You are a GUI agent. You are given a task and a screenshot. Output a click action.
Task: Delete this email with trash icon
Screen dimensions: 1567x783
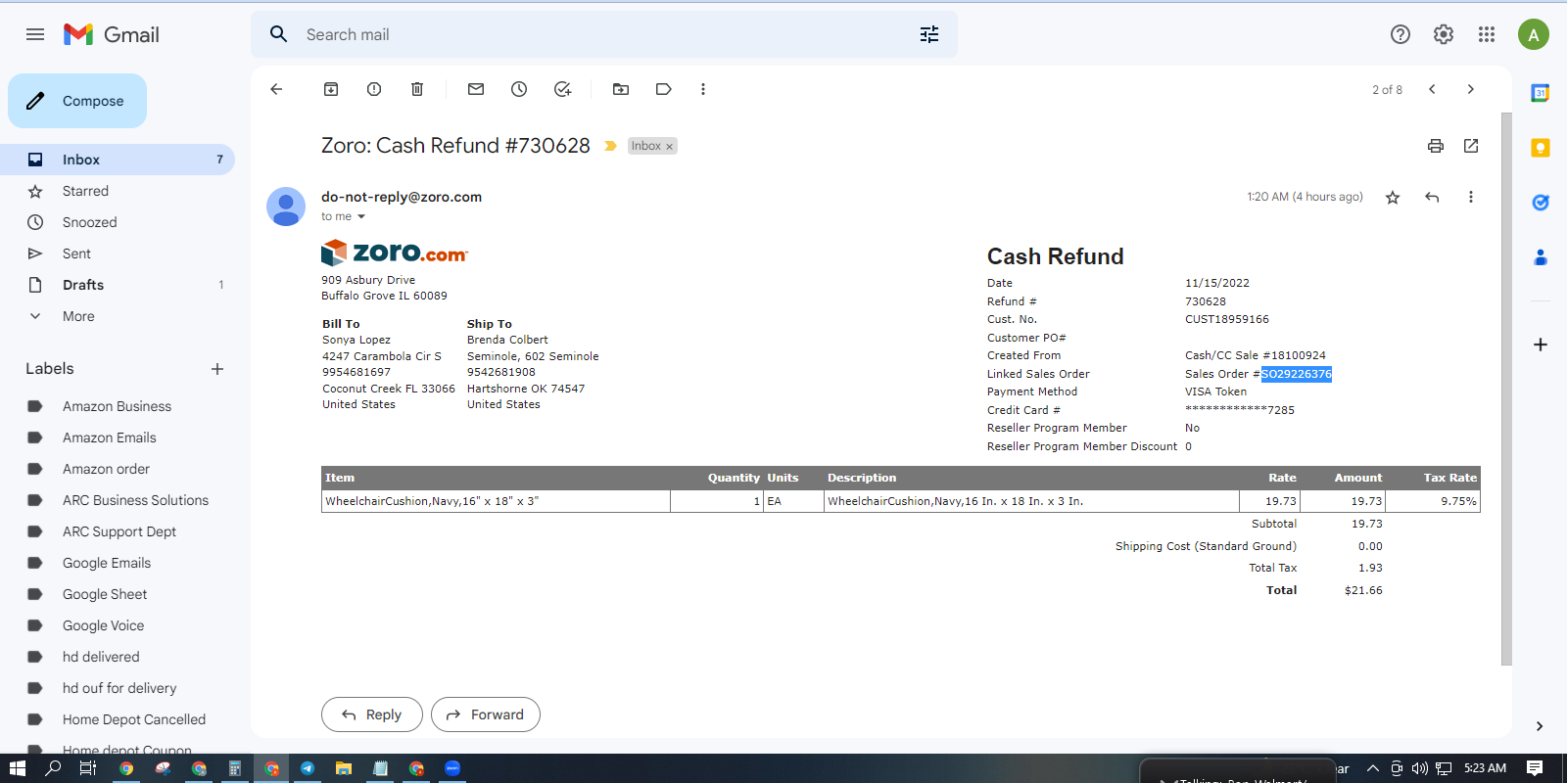[417, 89]
